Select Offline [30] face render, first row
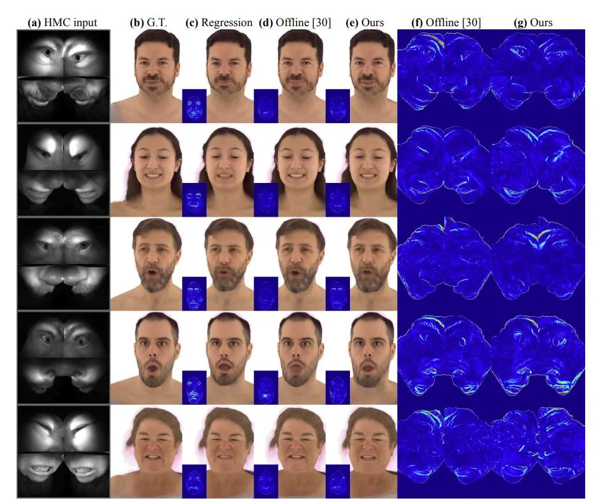The image size is (603, 503). coord(301,76)
